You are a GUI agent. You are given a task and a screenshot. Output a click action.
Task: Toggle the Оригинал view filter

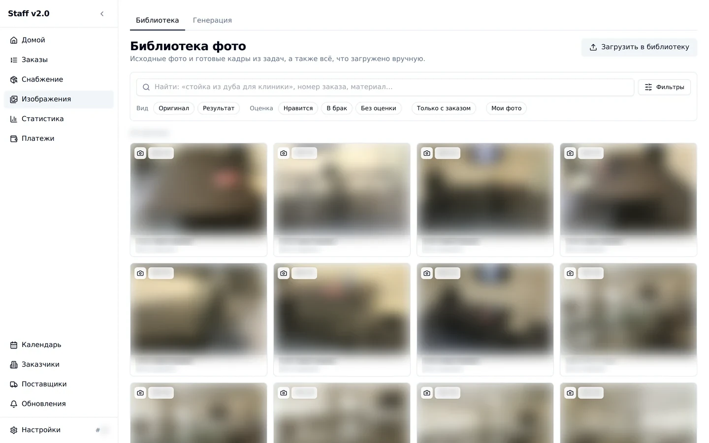(174, 108)
